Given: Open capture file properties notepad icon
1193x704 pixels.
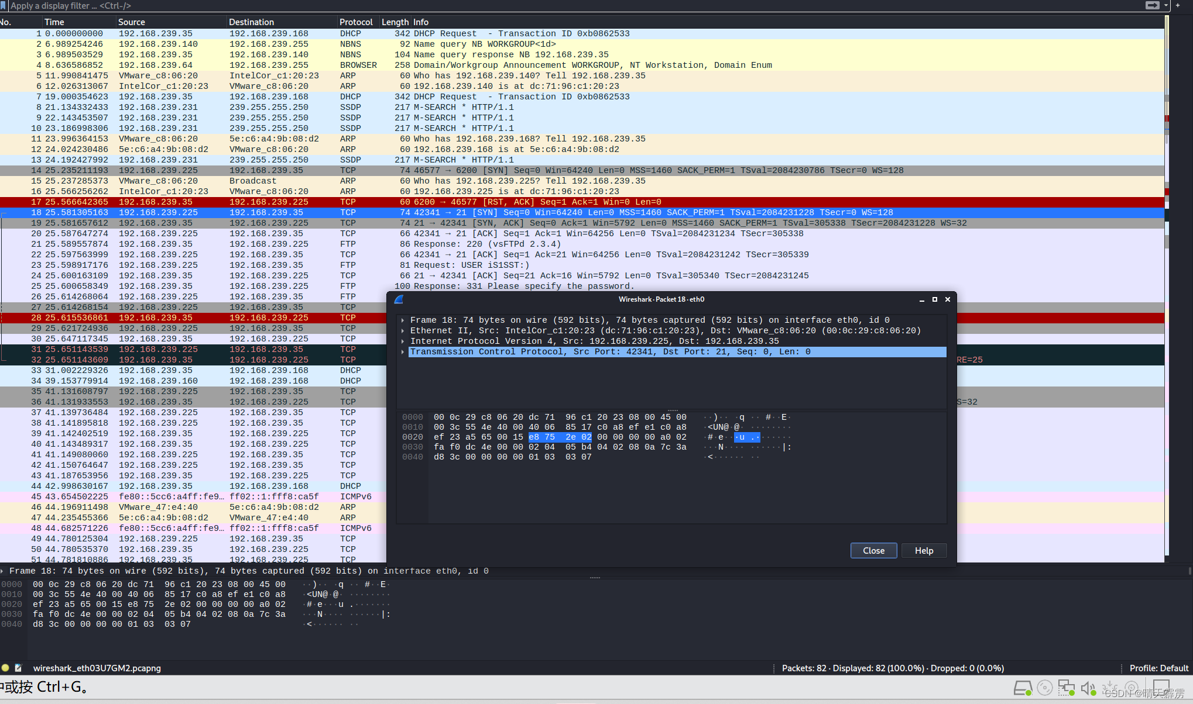Looking at the screenshot, I should pyautogui.click(x=18, y=668).
